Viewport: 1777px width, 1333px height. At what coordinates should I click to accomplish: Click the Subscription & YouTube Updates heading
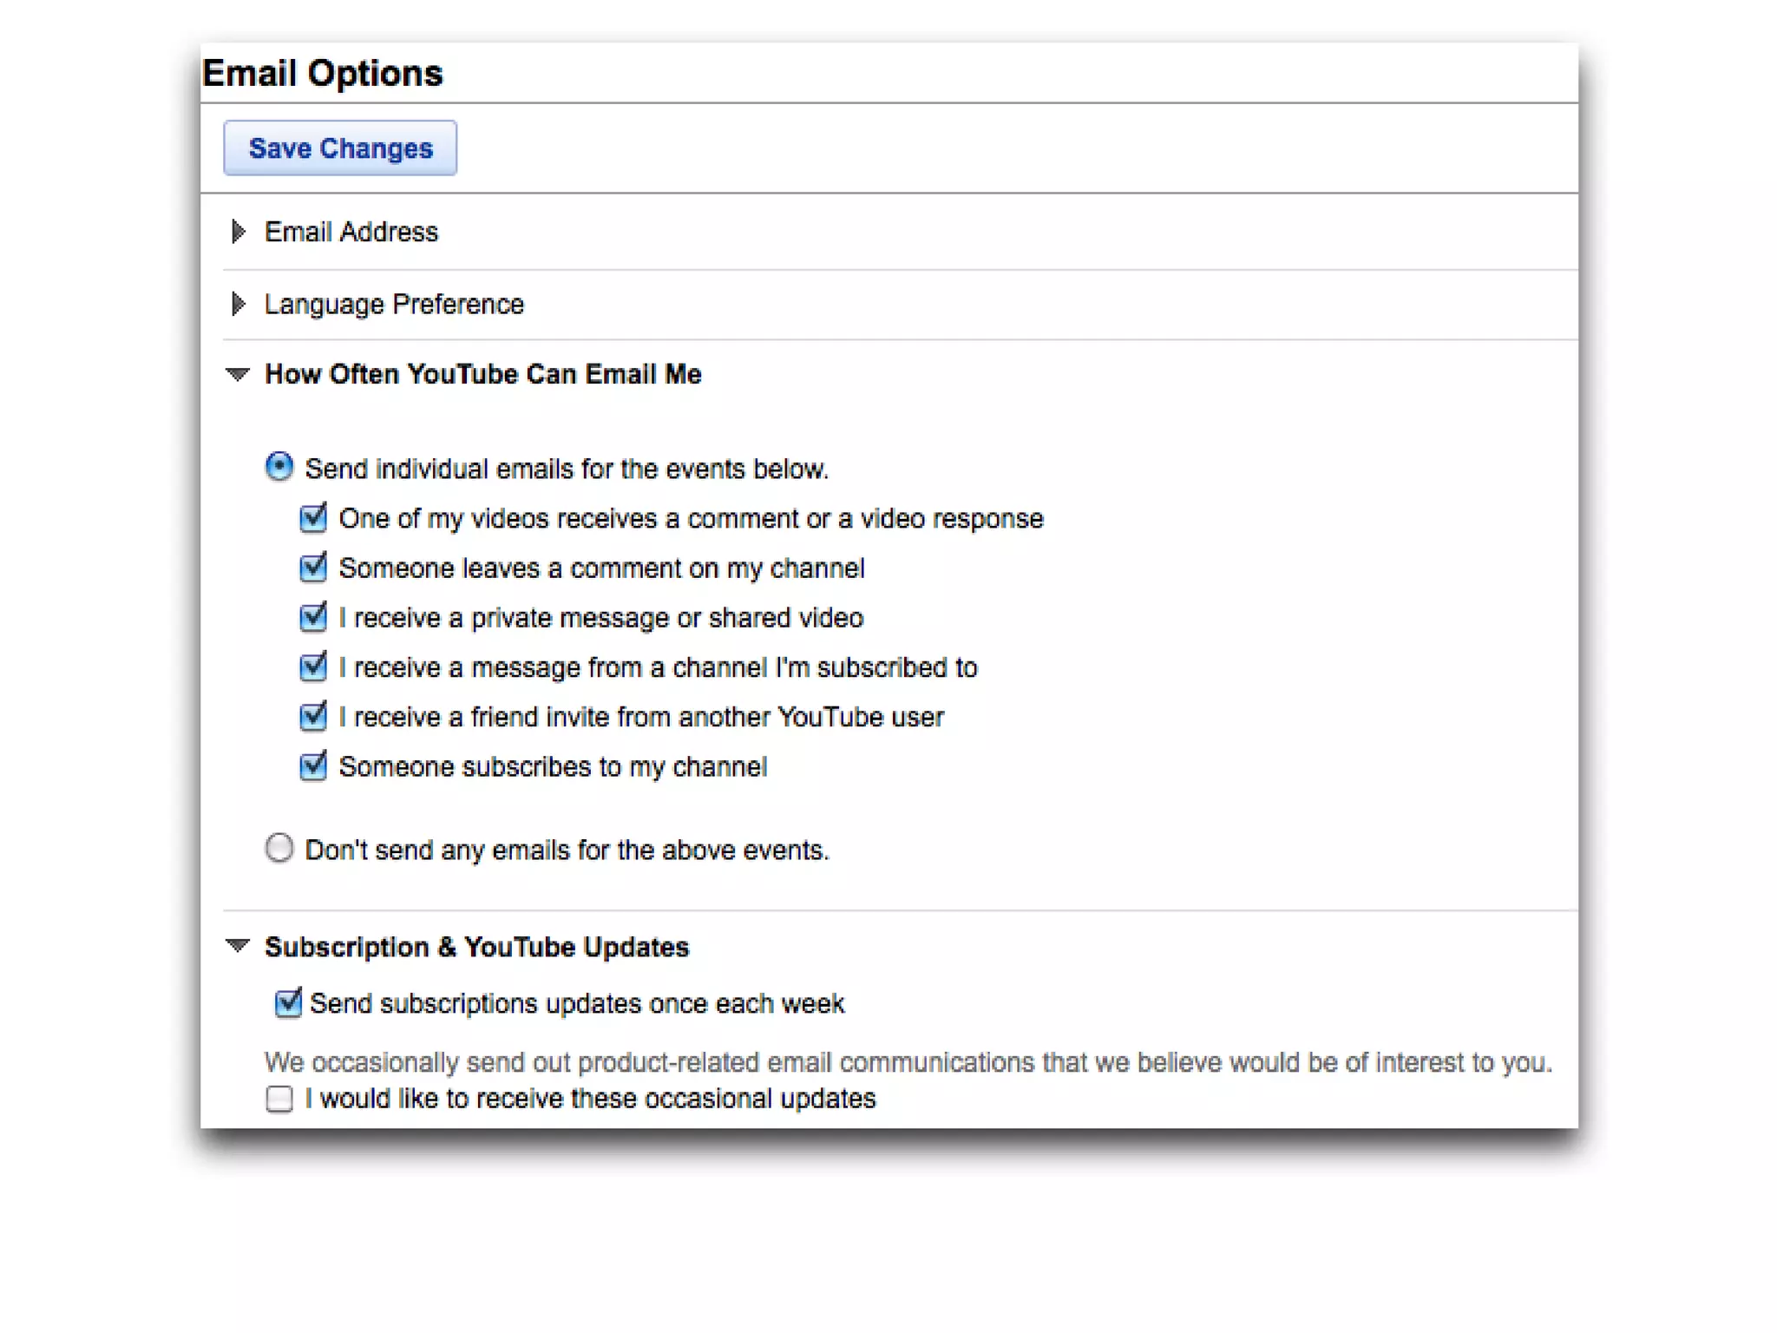point(476,946)
